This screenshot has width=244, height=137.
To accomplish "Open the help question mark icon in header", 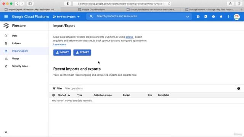I will pyautogui.click(x=213, y=17).
